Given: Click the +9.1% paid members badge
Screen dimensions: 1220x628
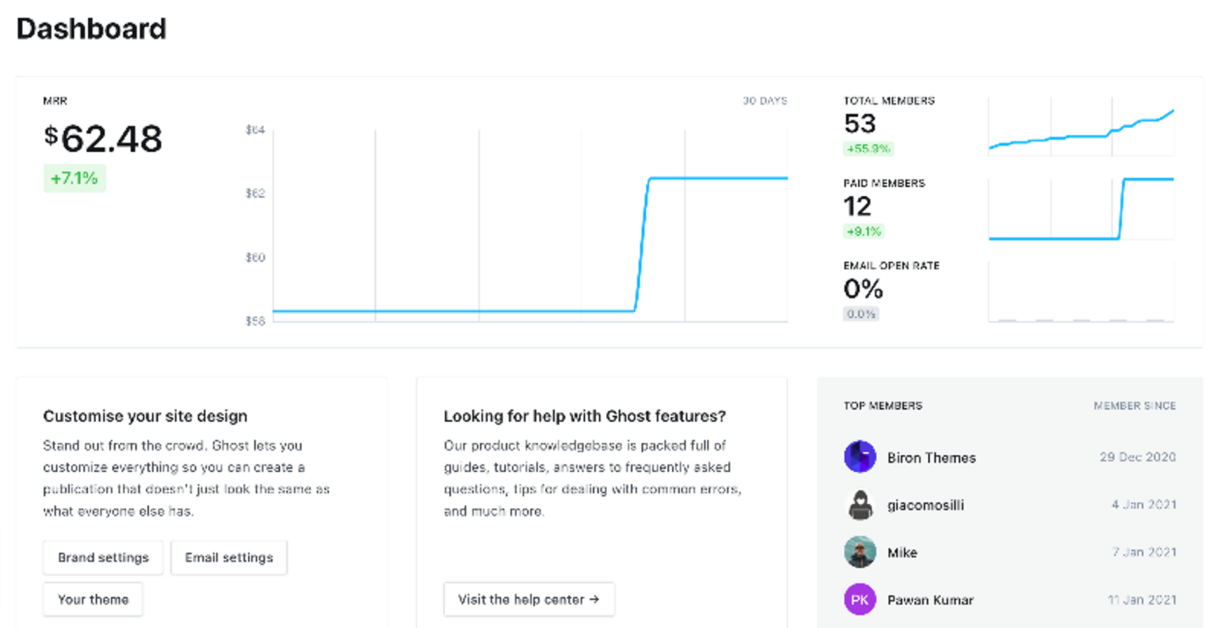Looking at the screenshot, I should coord(864,231).
